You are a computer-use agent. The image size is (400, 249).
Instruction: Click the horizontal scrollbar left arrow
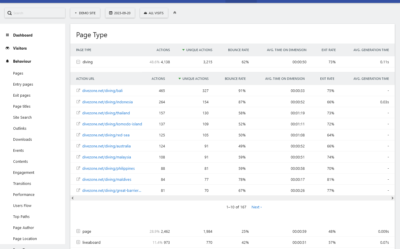click(x=73, y=198)
